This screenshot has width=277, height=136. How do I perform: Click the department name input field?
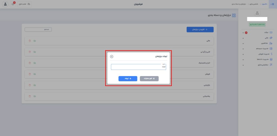138,67
